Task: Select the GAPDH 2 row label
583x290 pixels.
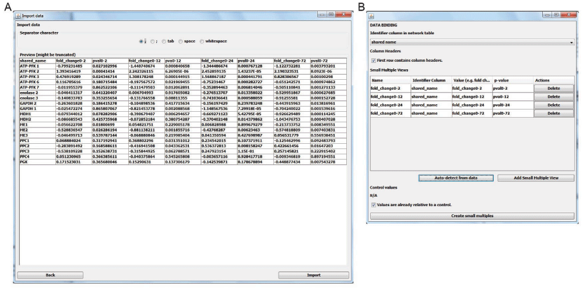Action: coord(37,103)
